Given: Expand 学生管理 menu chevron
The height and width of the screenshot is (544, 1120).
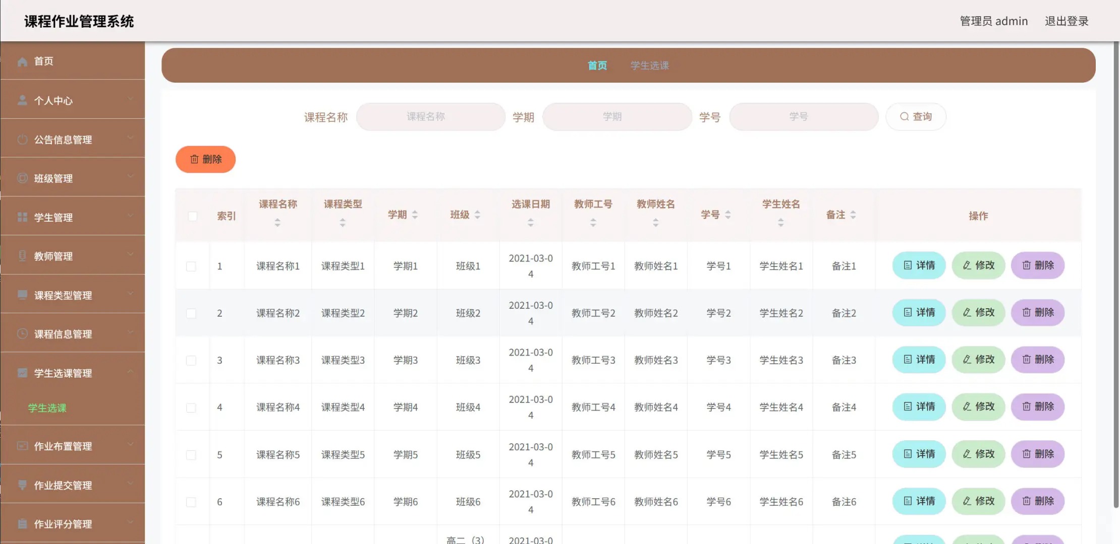Looking at the screenshot, I should tap(131, 215).
